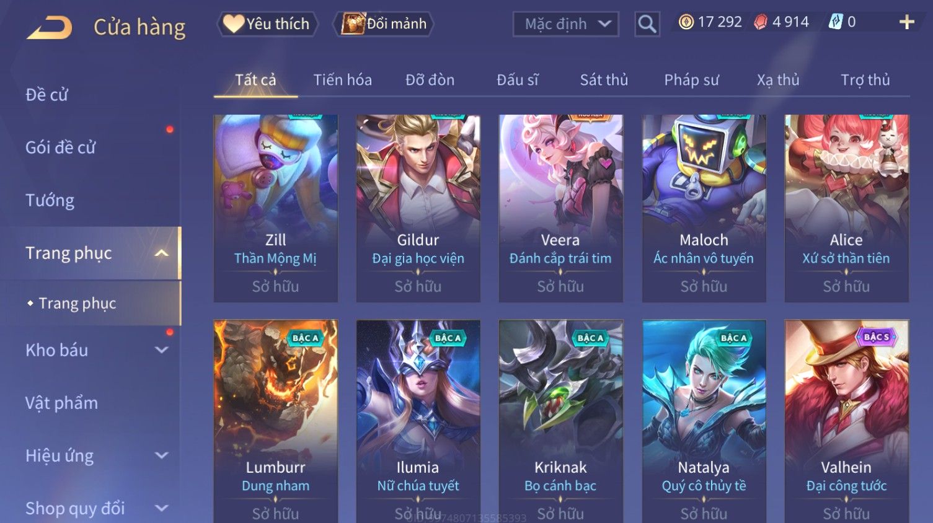This screenshot has height=523, width=933.
Task: Click the gold coin balance icon
Action: tap(686, 22)
